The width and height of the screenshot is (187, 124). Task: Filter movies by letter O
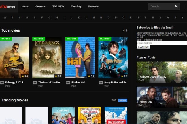pyautogui.click(x=109, y=17)
